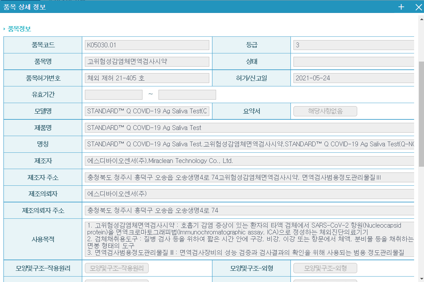This screenshot has width=424, height=282.
Task: Click the 모델명 label cell
Action: pyautogui.click(x=43, y=111)
